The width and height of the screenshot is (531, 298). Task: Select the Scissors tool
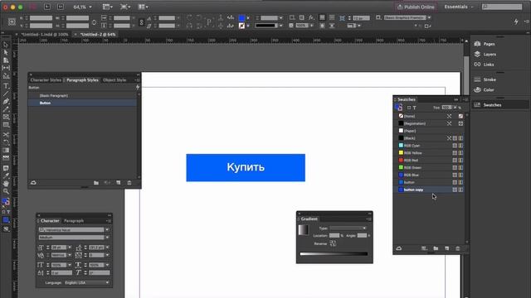pos(6,134)
